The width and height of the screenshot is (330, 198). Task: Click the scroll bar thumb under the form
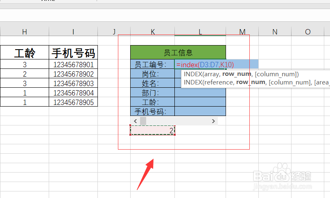(143, 121)
